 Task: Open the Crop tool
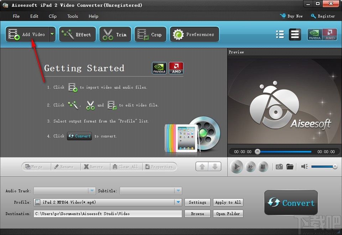click(150, 35)
